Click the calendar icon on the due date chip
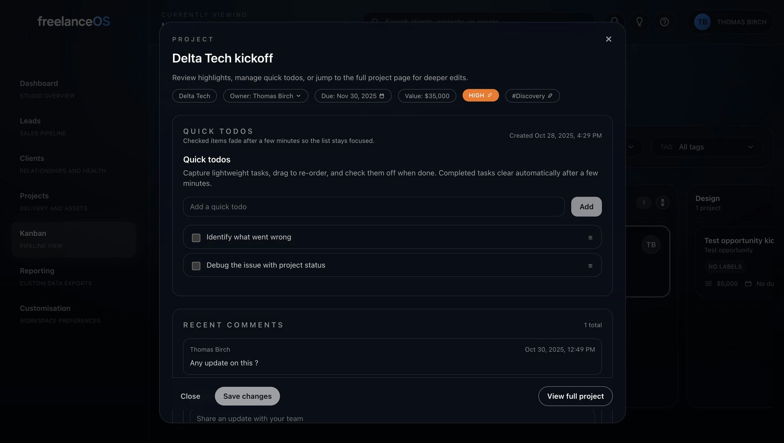This screenshot has height=443, width=784. 382,96
